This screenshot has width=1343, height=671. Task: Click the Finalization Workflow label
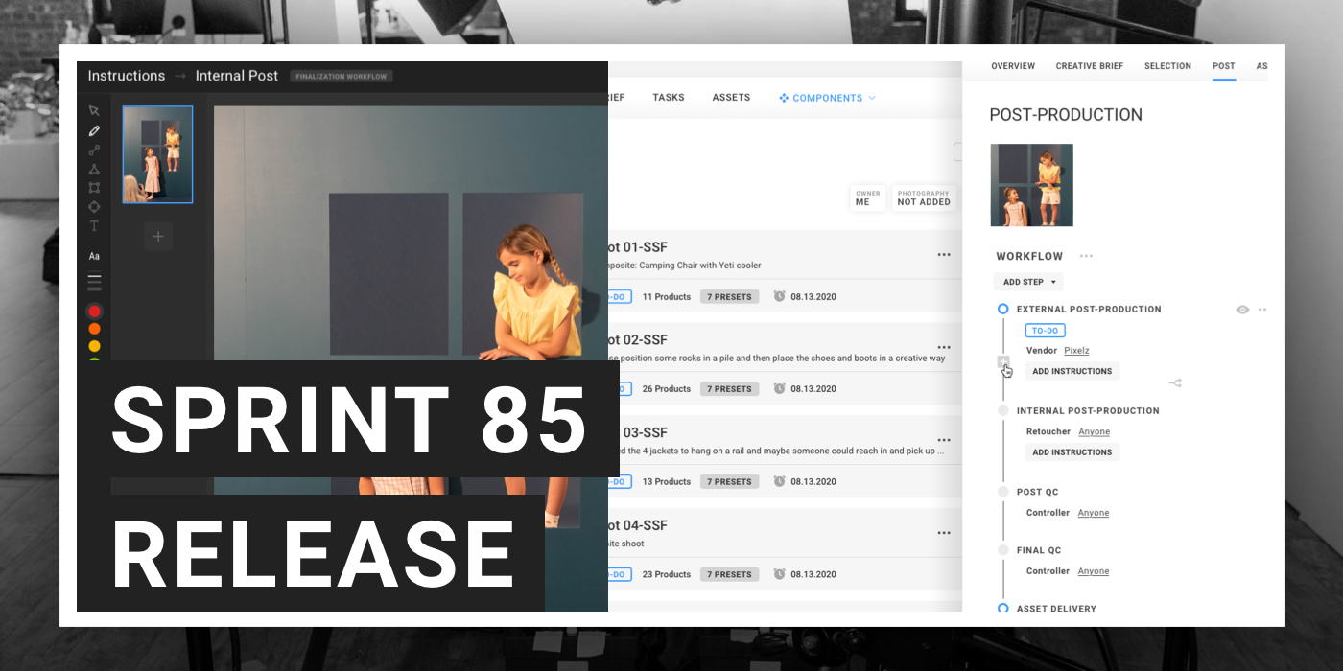342,77
